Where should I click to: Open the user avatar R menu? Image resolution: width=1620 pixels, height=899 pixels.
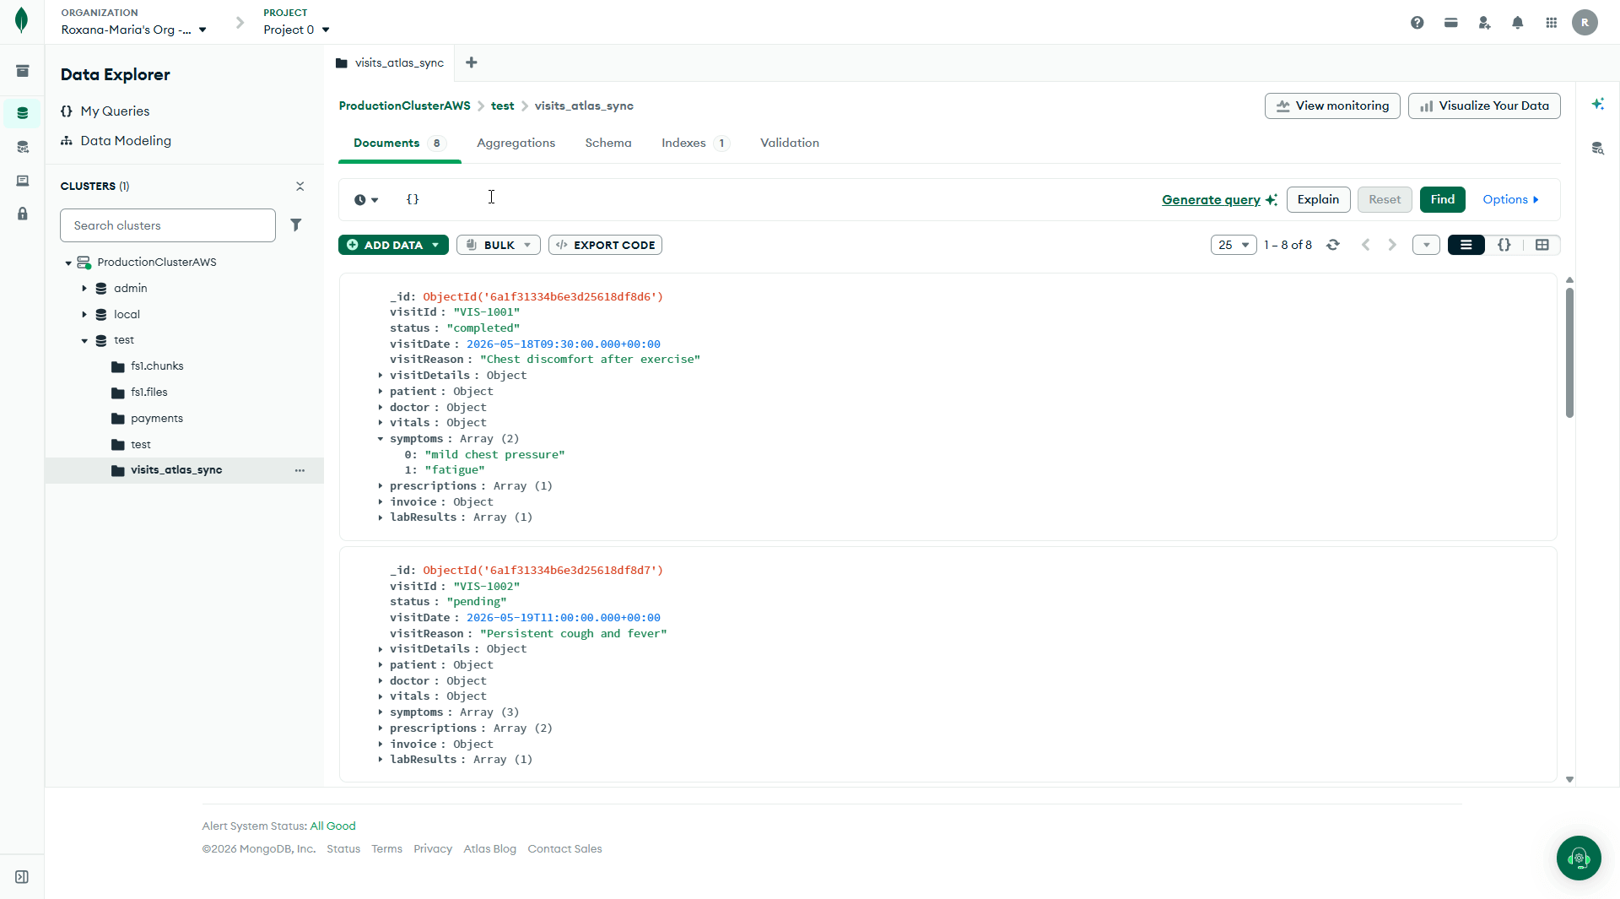(x=1585, y=23)
